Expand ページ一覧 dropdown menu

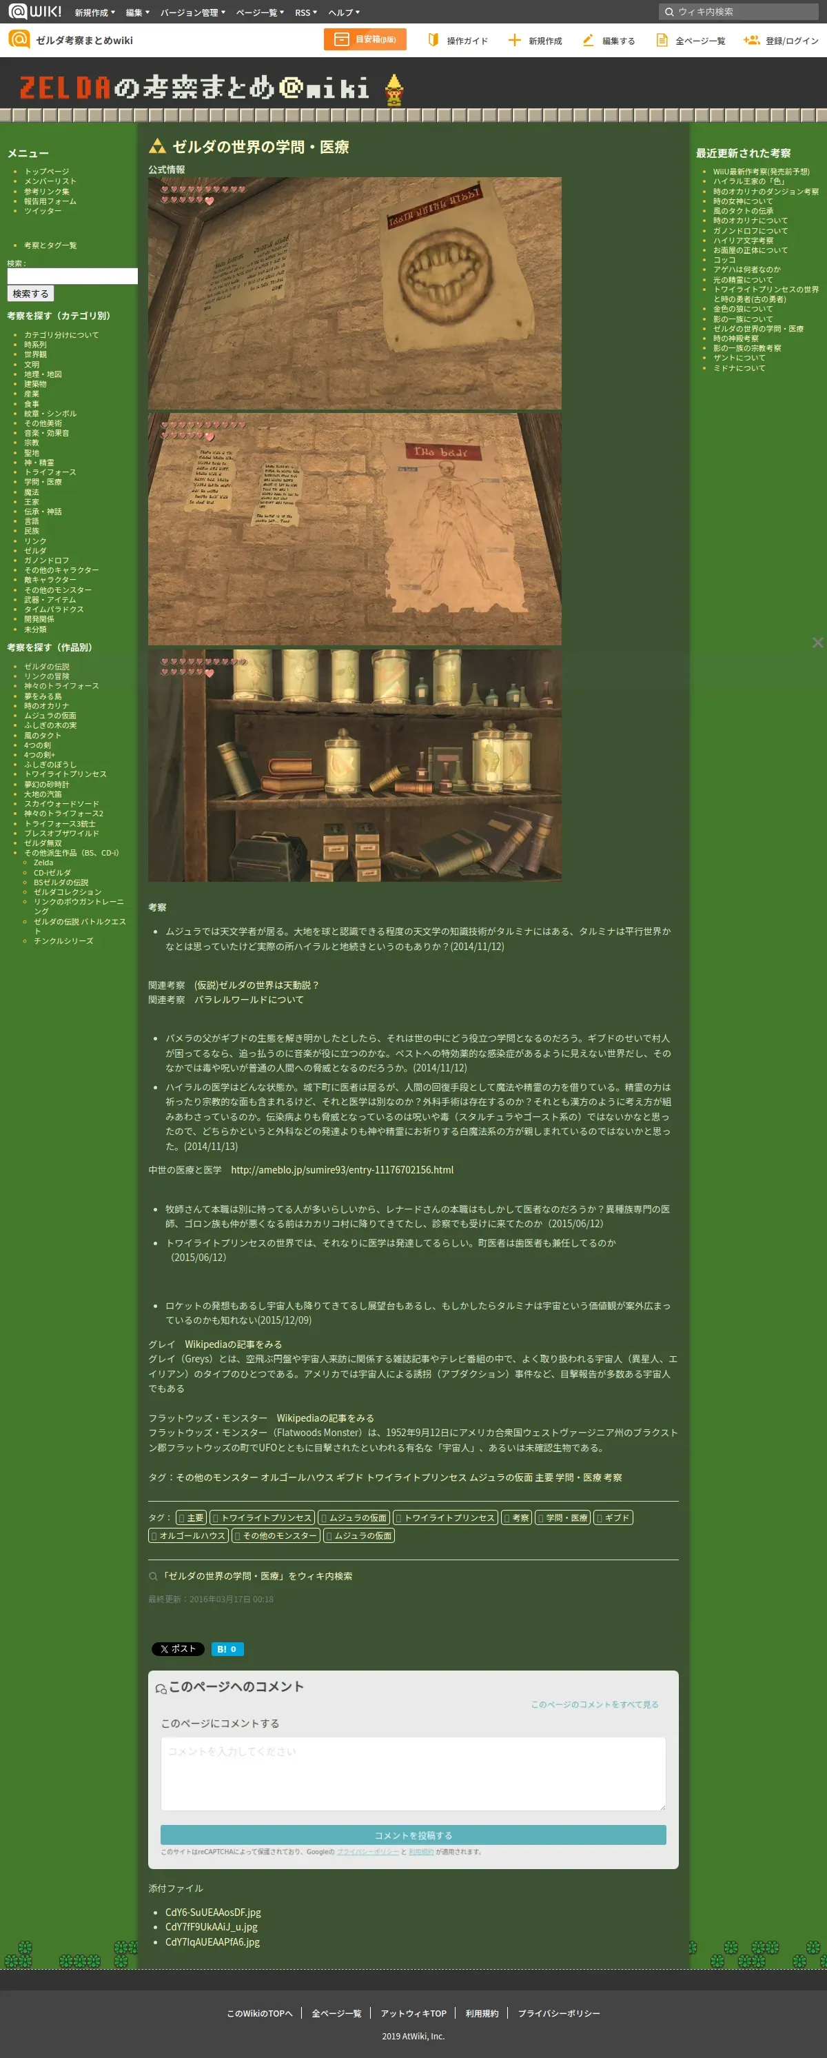[259, 12]
